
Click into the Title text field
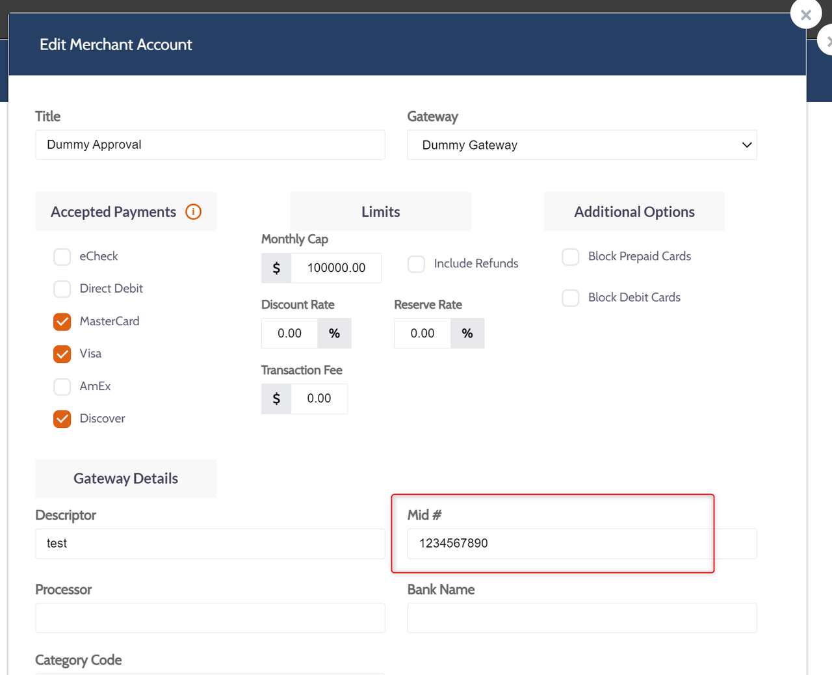tap(210, 145)
